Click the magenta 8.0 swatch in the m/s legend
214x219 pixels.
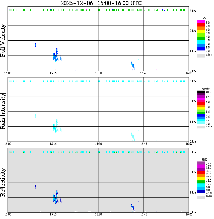[201, 21]
